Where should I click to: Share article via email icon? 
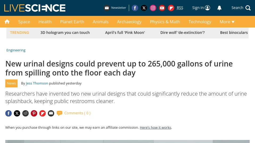coord(51,113)
